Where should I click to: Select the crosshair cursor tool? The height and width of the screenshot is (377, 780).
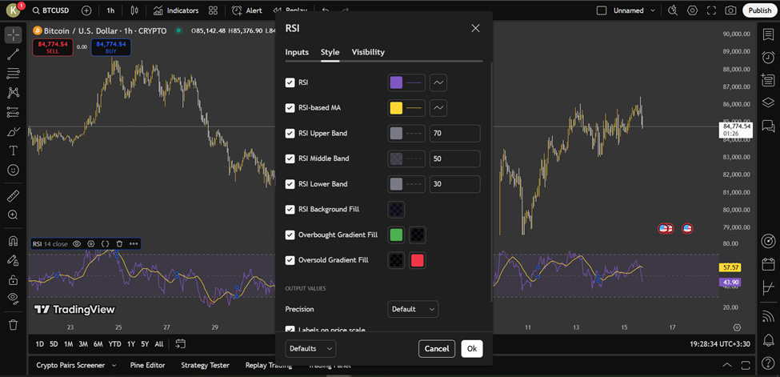pos(14,35)
